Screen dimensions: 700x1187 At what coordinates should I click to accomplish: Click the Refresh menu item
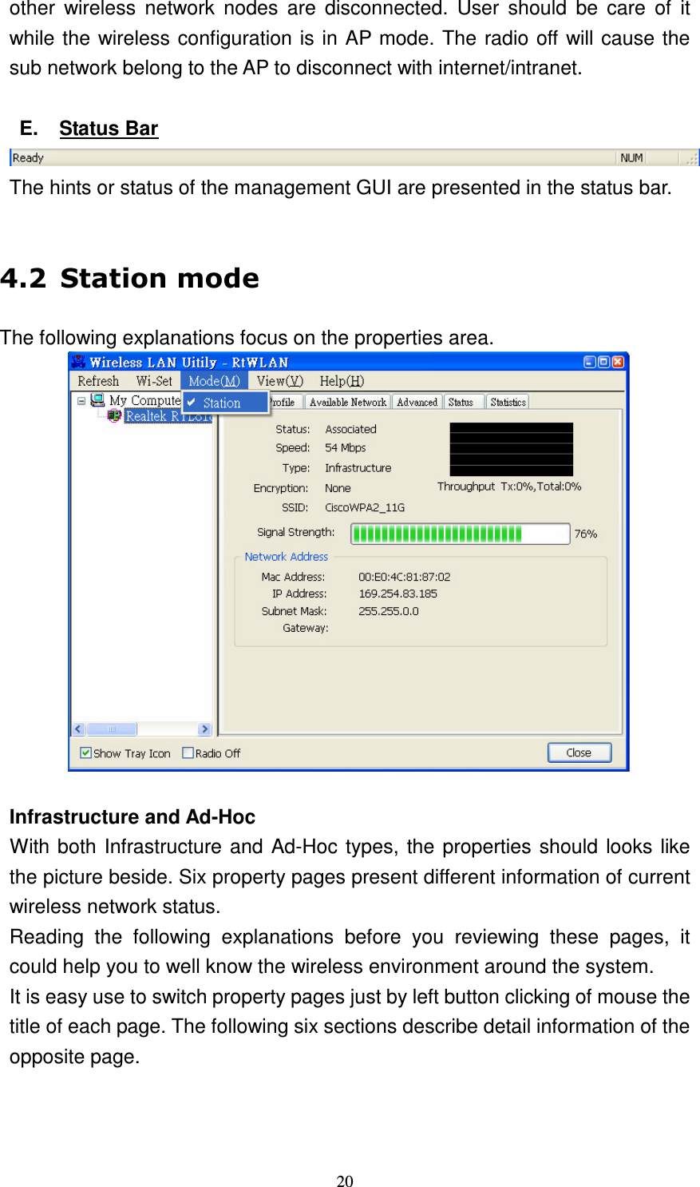97,381
